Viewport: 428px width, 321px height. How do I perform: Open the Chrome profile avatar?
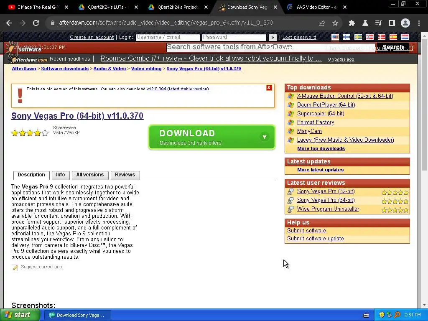405,23
